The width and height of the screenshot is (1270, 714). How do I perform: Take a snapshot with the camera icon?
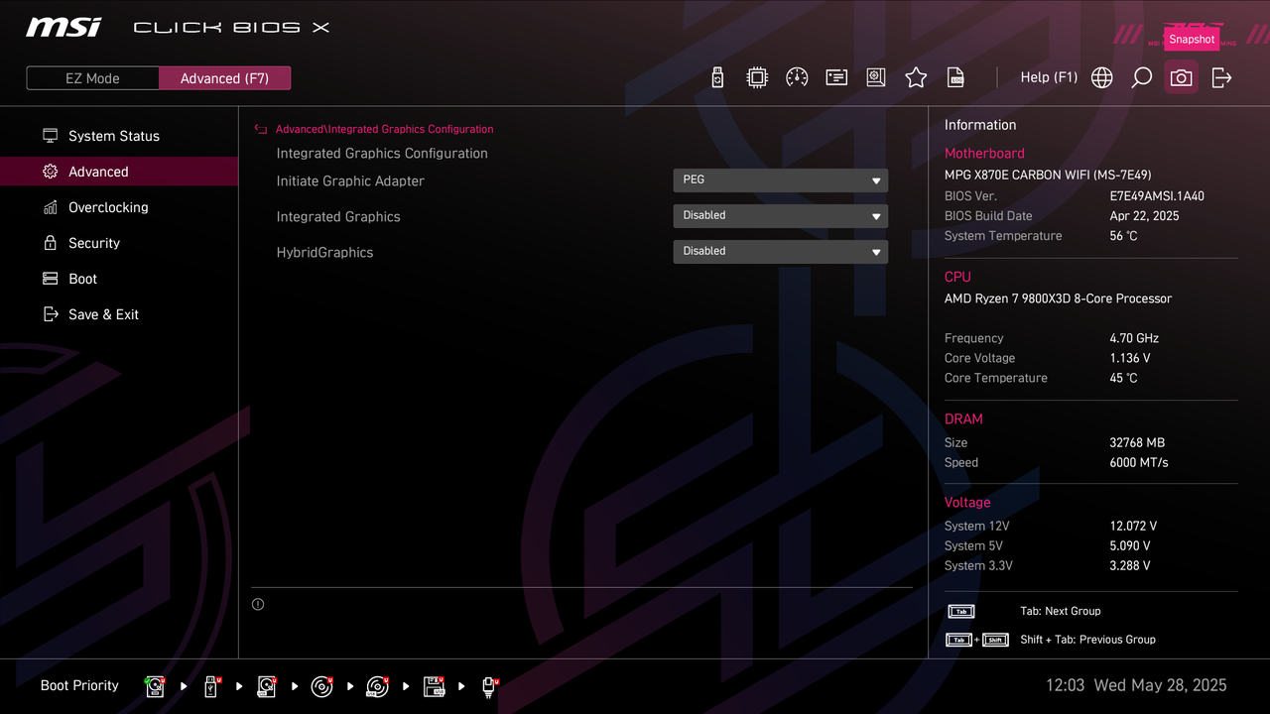[x=1181, y=77]
